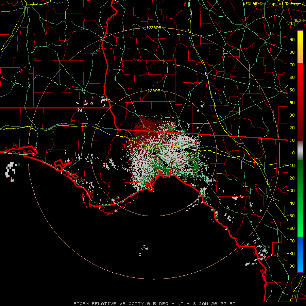
Task: Click the positive "10" velocity scale label
Action: pyautogui.click(x=292, y=140)
